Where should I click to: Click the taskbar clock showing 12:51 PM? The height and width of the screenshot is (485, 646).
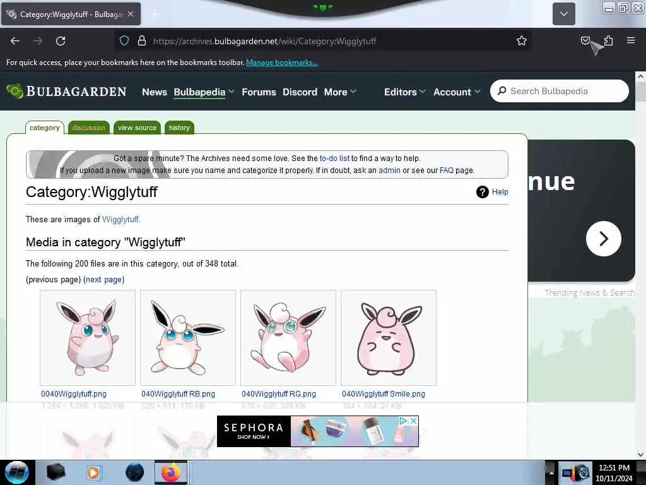(x=614, y=472)
